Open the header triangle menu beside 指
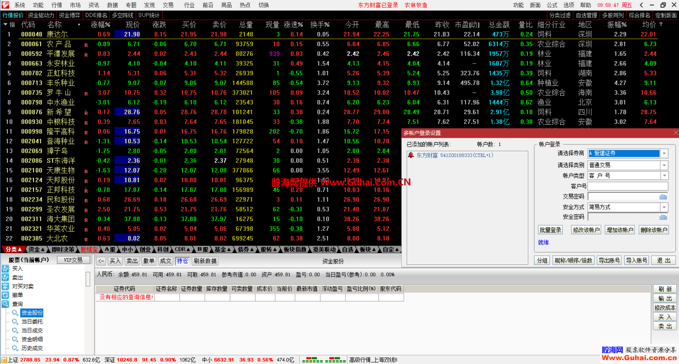 5,25
